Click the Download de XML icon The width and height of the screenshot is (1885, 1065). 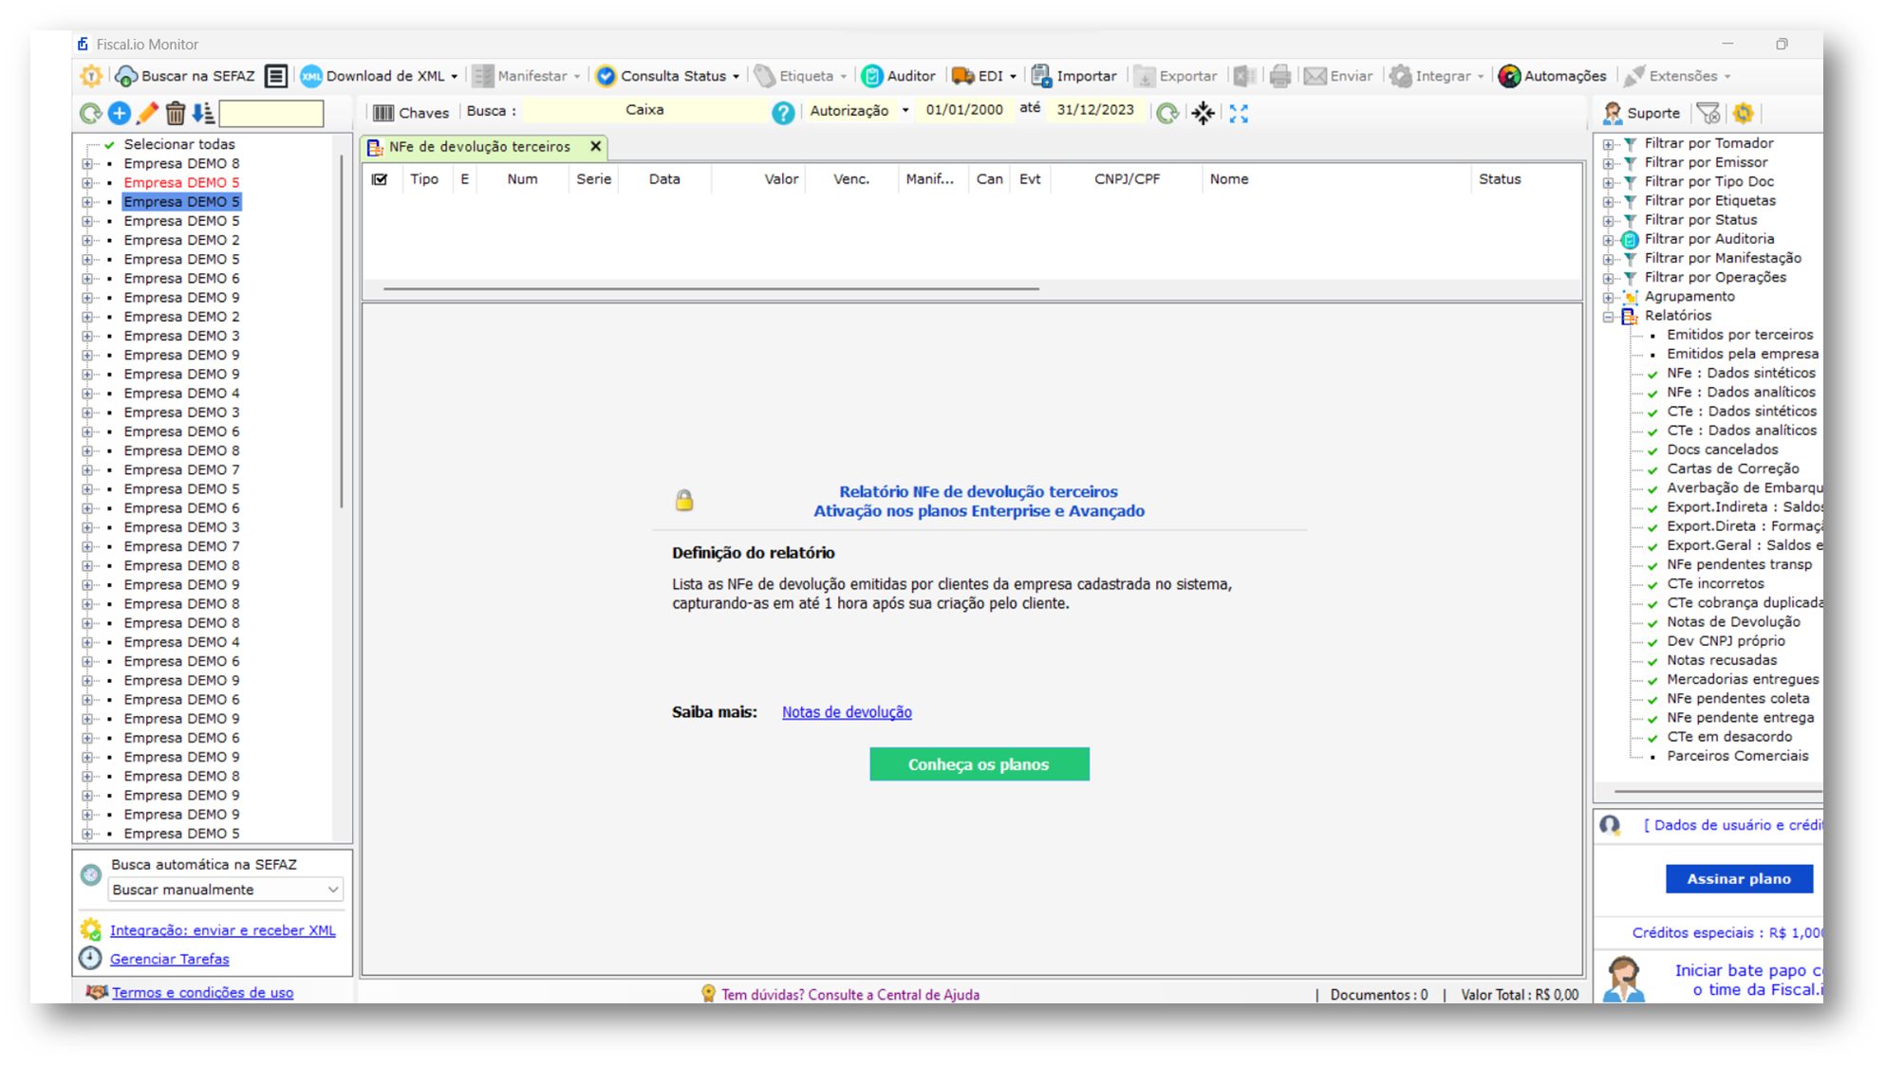point(311,76)
